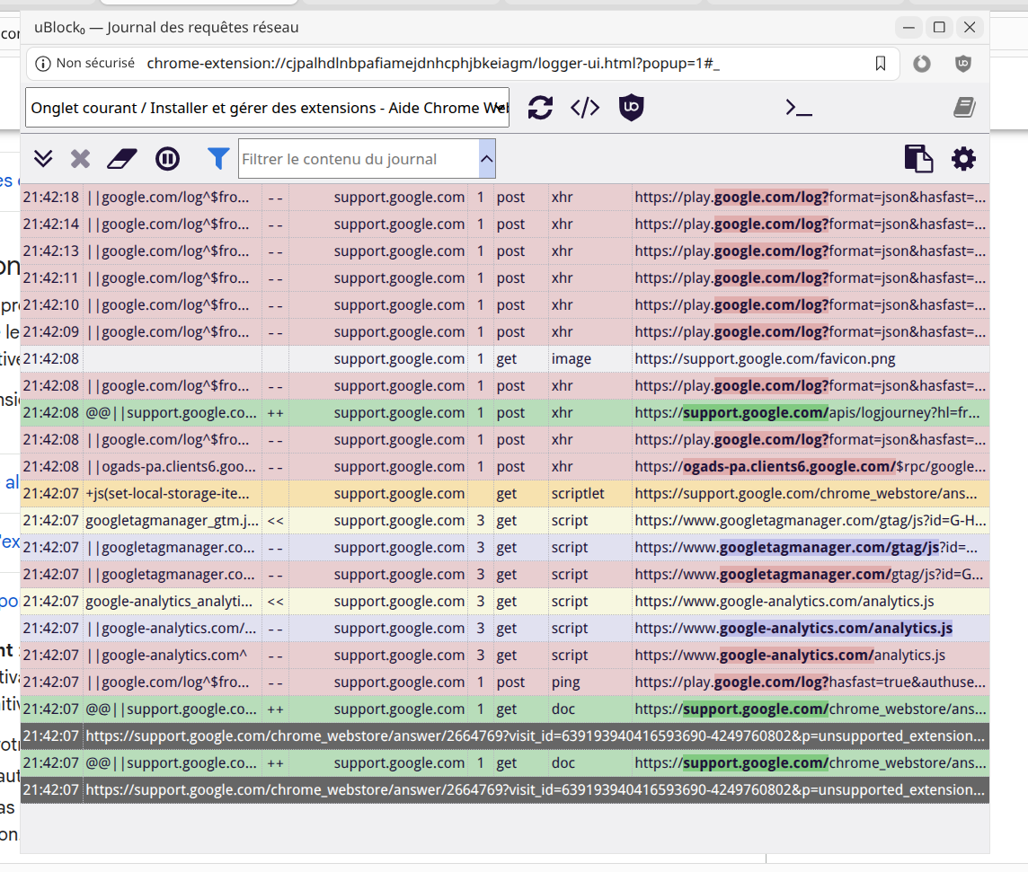Open the documentation book icon at the toolbar's right
The height and width of the screenshot is (872, 1028).
click(x=964, y=108)
